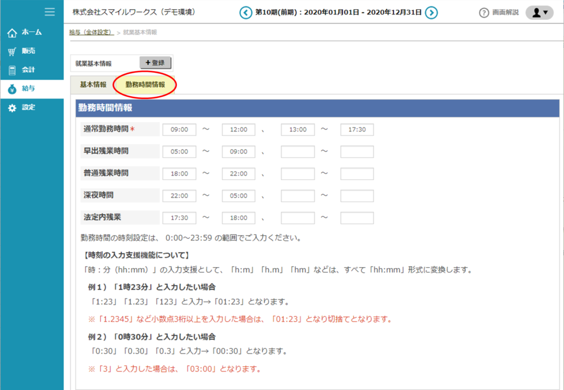Click the 会計 calculator icon
Image resolution: width=564 pixels, height=390 pixels.
(12, 70)
